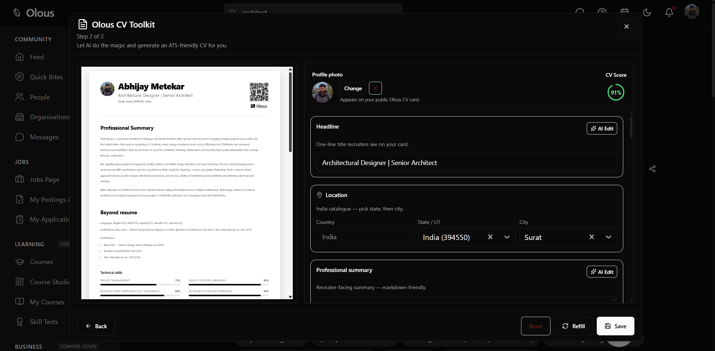Click the Headline text input field

tap(467, 162)
